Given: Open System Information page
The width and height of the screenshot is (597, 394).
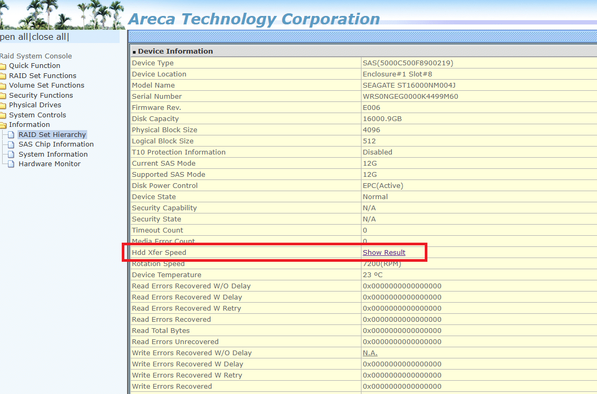Looking at the screenshot, I should pyautogui.click(x=53, y=155).
